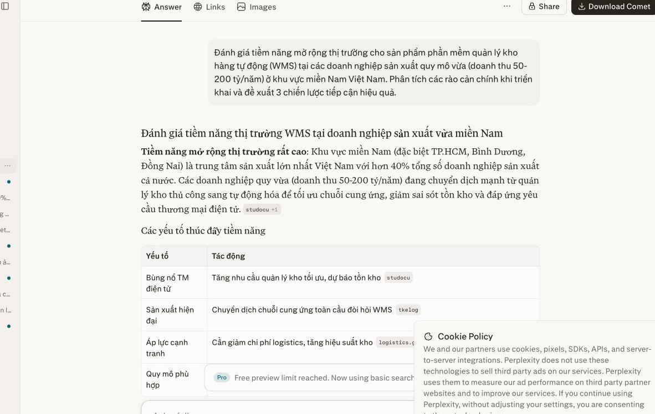Click the Cookie Policy cookie icon
The width and height of the screenshot is (655, 414).
click(x=428, y=337)
